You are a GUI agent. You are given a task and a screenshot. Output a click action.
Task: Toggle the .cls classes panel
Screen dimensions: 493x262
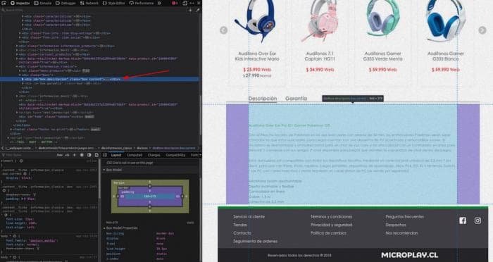67,155
